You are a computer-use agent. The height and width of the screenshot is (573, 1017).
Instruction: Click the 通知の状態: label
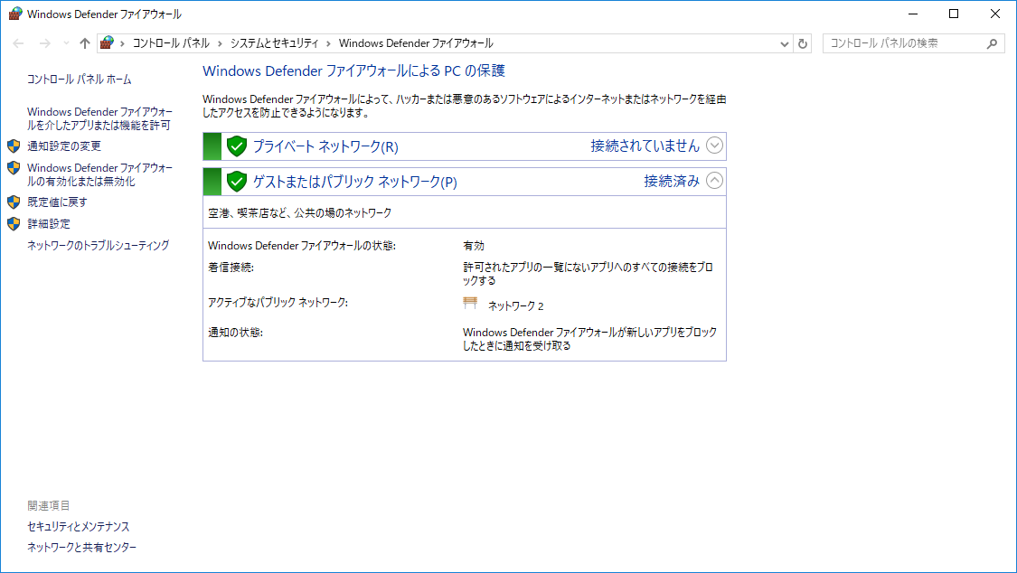(235, 333)
